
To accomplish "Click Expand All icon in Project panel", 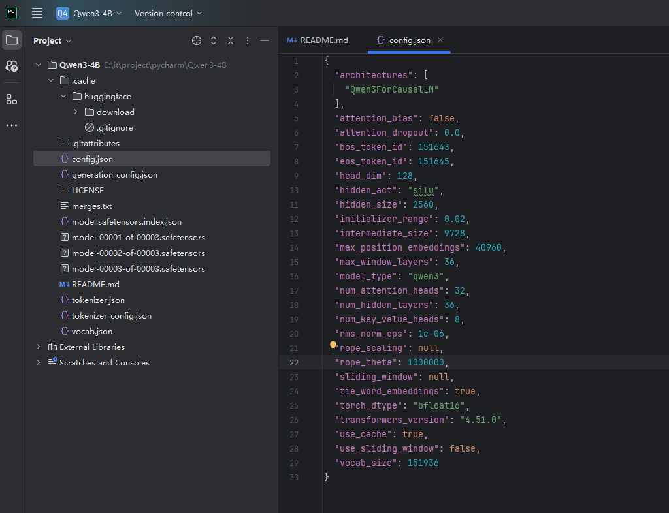I will pyautogui.click(x=214, y=40).
